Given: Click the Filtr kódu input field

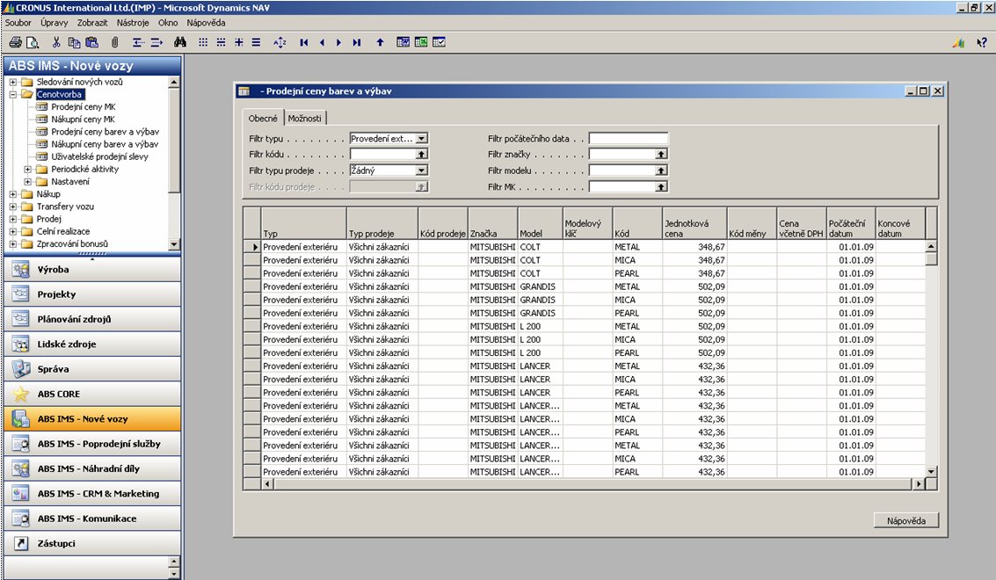Looking at the screenshot, I should [383, 155].
